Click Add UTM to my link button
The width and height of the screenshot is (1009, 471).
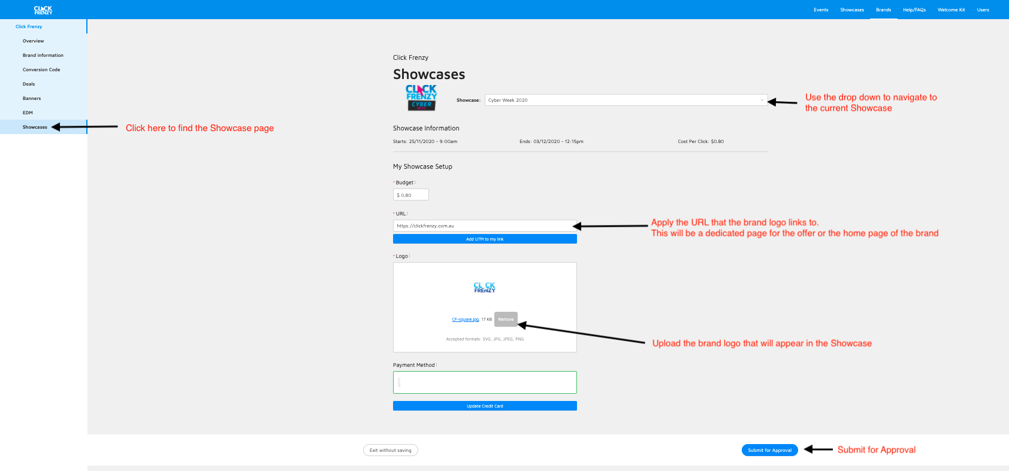485,239
